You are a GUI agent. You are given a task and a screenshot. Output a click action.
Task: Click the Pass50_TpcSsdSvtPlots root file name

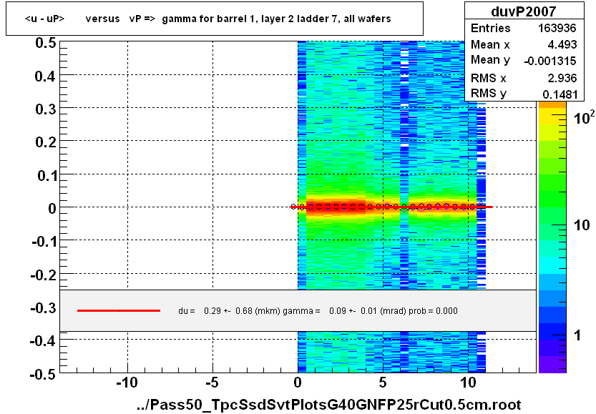pos(329,405)
